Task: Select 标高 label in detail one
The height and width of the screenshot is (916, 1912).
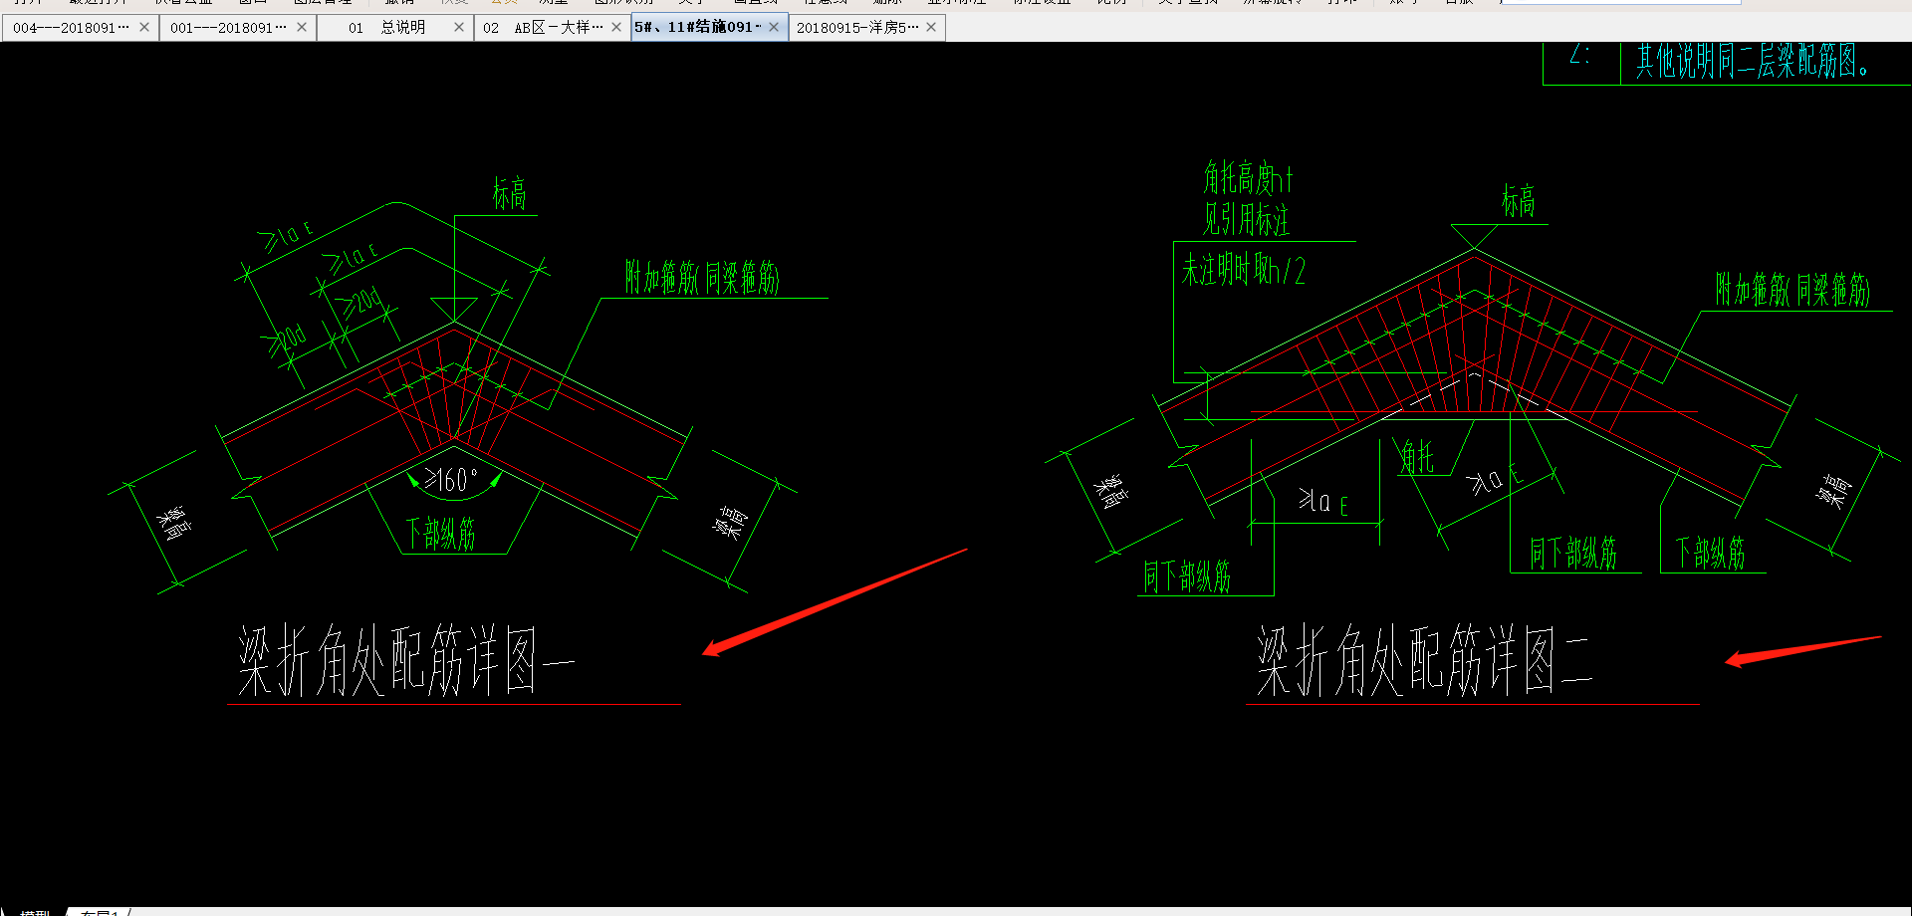Action: [509, 194]
